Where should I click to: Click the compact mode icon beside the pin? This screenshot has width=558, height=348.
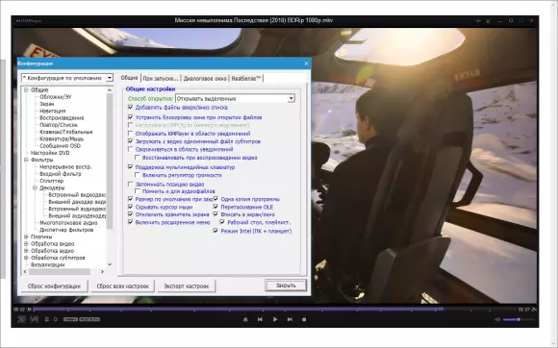pyautogui.click(x=489, y=21)
